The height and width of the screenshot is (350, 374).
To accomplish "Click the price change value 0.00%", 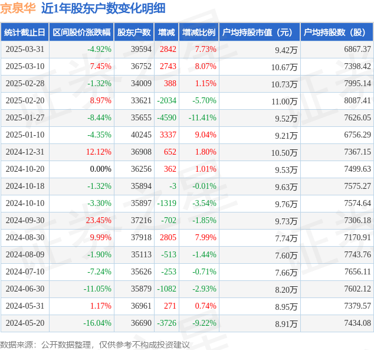I will (101, 169).
